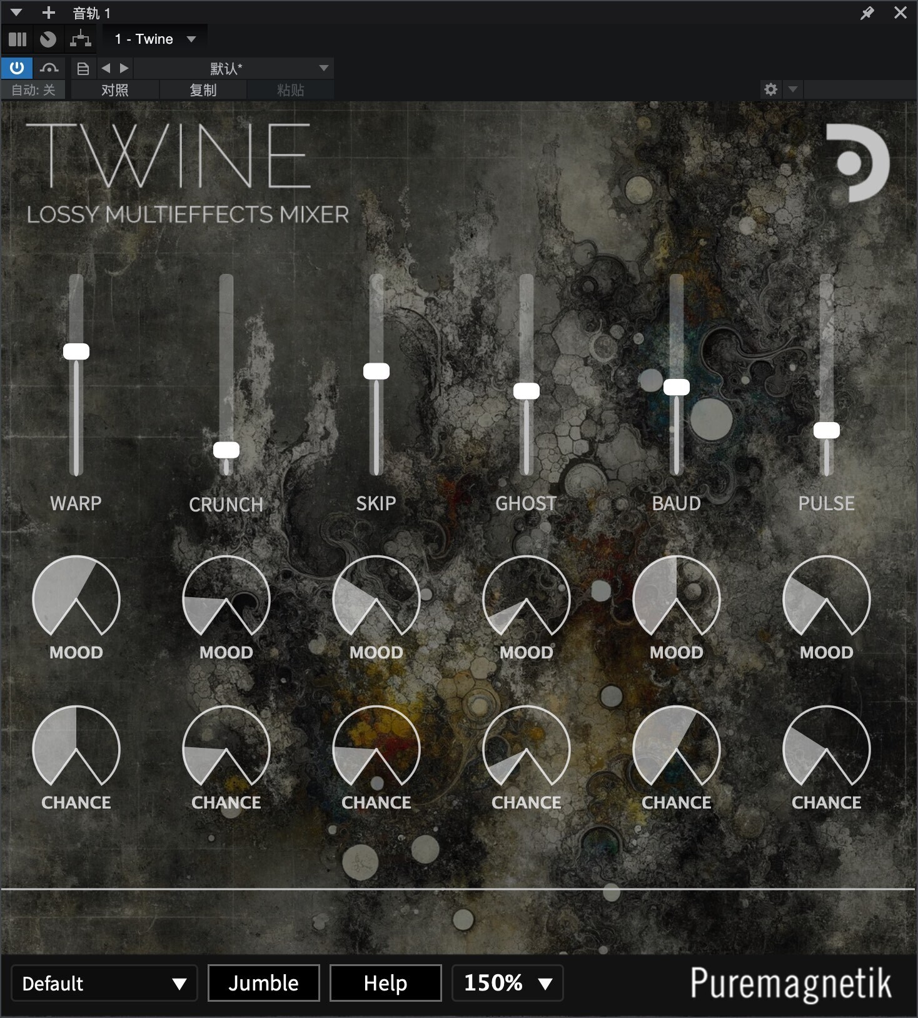Toggle the sidechain arc icon

(49, 68)
